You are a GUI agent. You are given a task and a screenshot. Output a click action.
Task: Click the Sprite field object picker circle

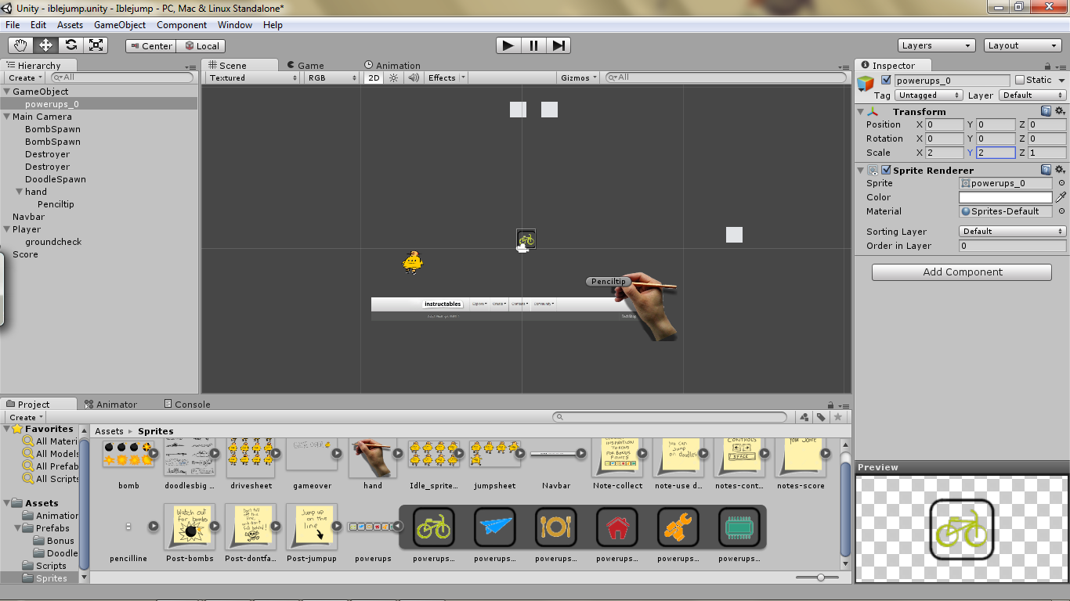[1061, 183]
